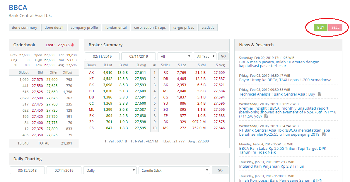Select bid price 27,500 row

tap(37, 98)
